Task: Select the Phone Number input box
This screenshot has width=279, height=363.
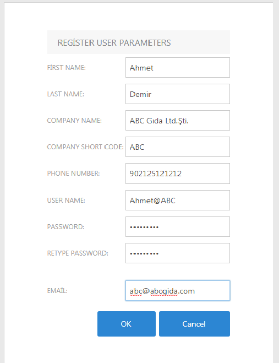Action: 178,174
